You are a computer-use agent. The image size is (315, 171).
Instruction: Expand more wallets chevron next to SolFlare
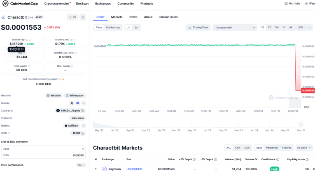tap(84, 126)
